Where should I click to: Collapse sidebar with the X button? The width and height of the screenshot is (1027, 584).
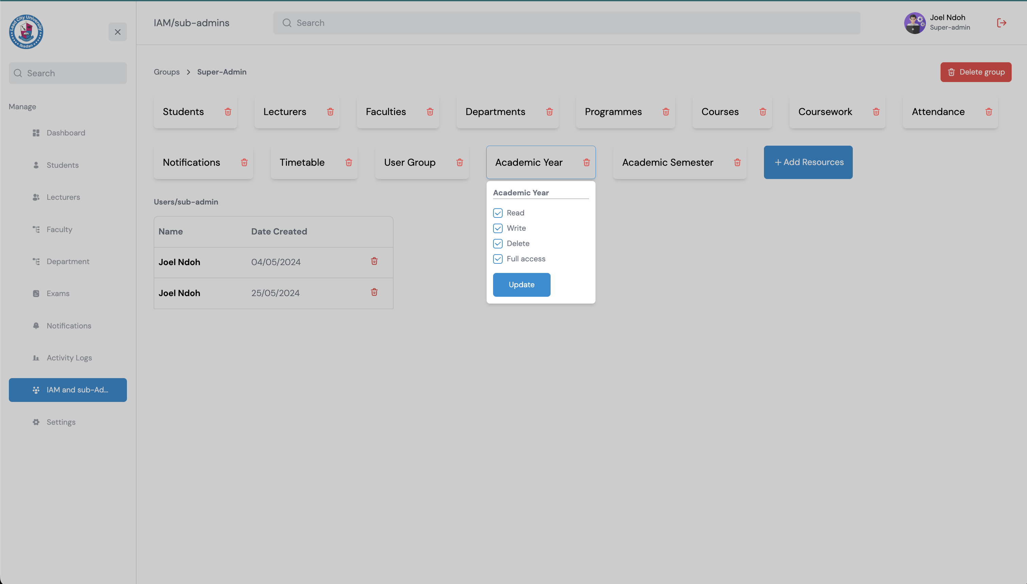[x=117, y=32]
